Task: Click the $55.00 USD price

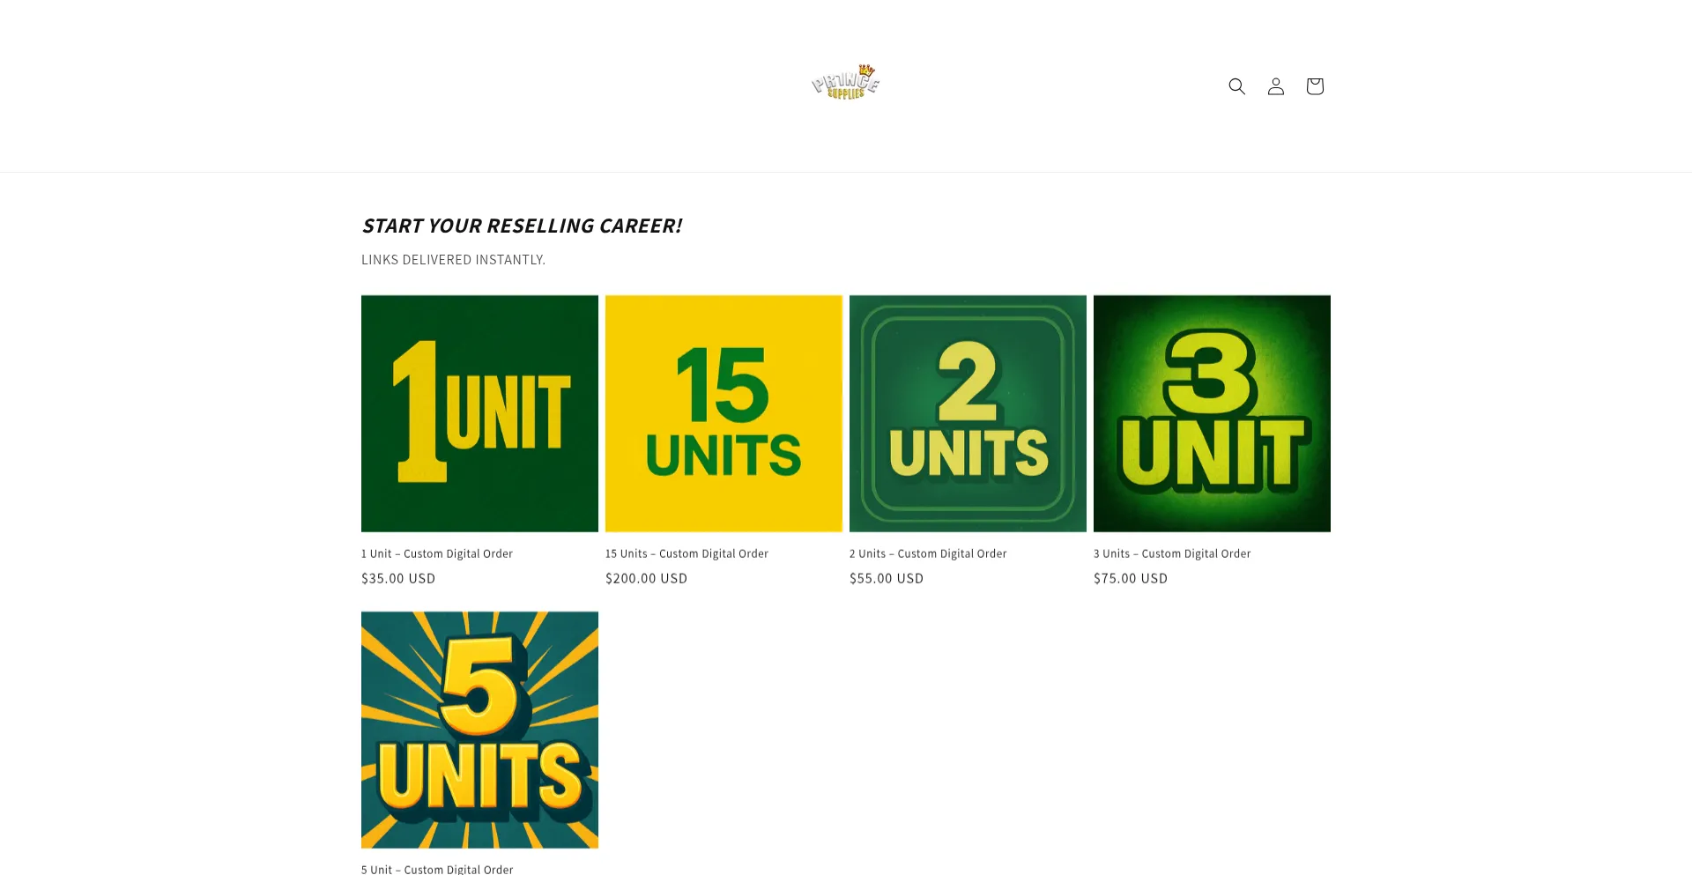Action: coord(887,578)
